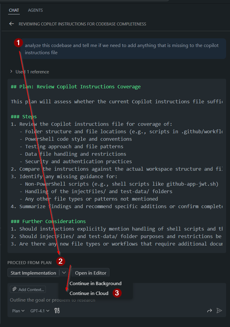Select Continue in Cloud menu option

click(89, 293)
